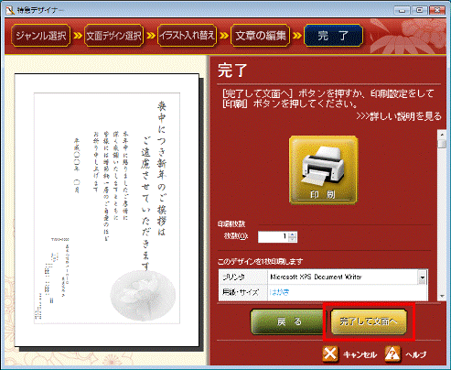Click the app icon in title bar
451x370 pixels.
pos(10,10)
